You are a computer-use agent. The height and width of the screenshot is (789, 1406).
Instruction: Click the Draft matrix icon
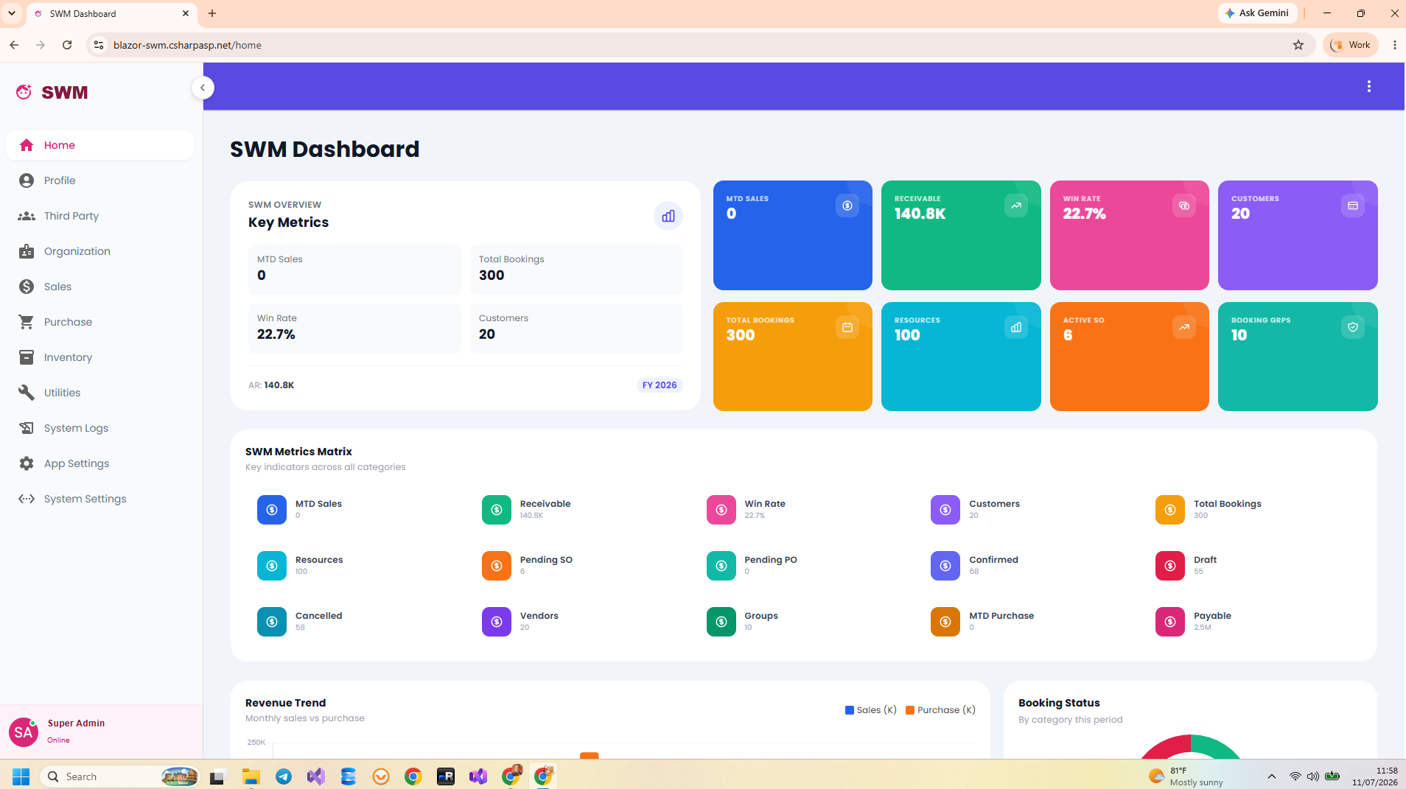click(1170, 566)
